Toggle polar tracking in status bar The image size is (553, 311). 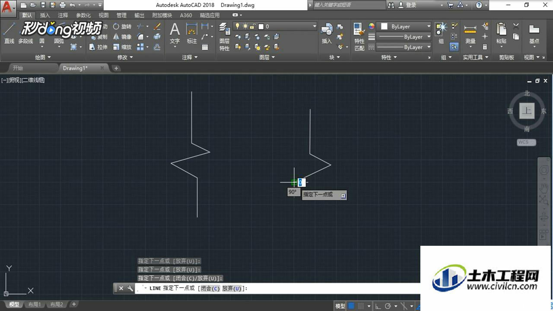pos(388,306)
